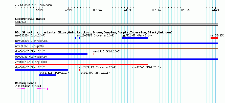Open dgv501n67 (Park2010) blue bar

[x=41, y=70]
